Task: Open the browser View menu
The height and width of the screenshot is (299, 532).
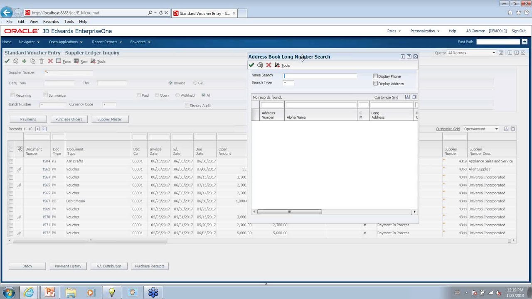Action: [x=34, y=22]
